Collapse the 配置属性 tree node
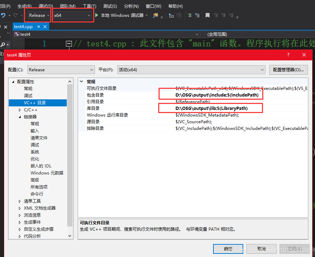Image resolution: width=315 pixels, height=257 pixels. pyautogui.click(x=13, y=82)
